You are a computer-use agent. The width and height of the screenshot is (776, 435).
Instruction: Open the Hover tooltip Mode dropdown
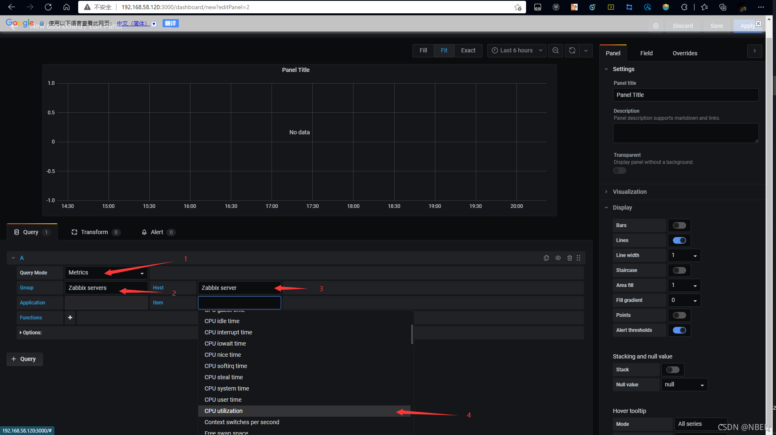(701, 424)
